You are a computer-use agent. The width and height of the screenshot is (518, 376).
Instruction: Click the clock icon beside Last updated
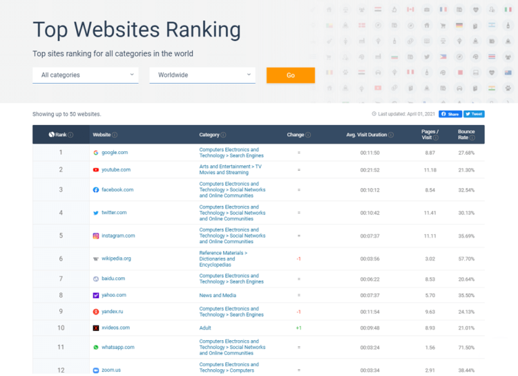click(374, 114)
